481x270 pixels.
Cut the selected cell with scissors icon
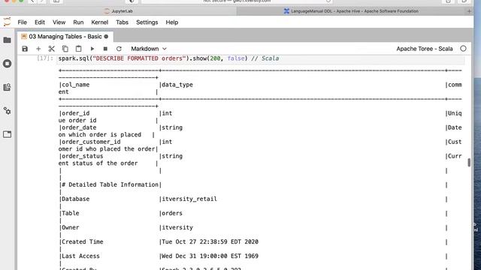click(52, 49)
